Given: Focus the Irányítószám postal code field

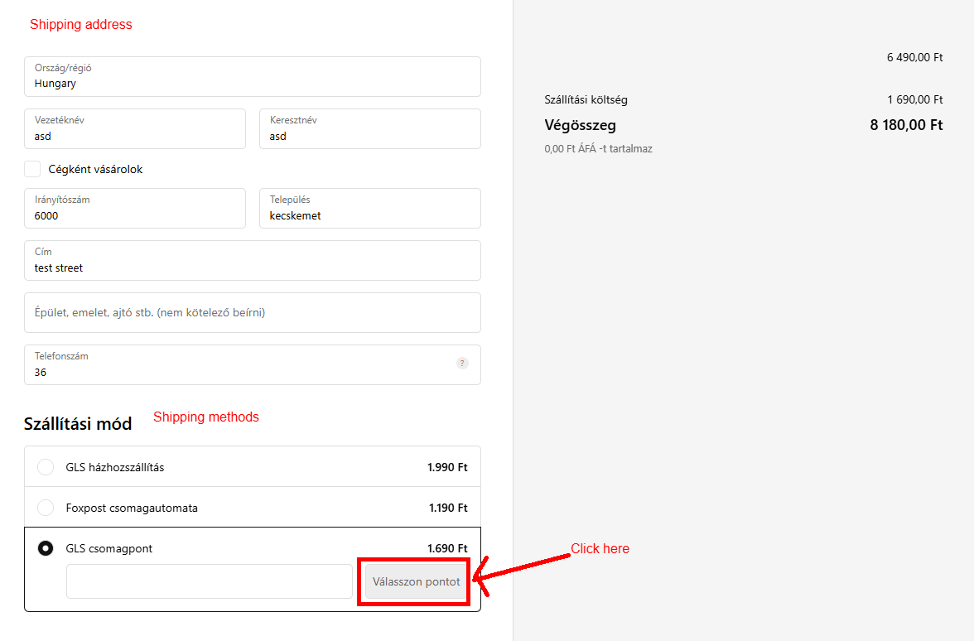Looking at the screenshot, I should click(x=135, y=209).
